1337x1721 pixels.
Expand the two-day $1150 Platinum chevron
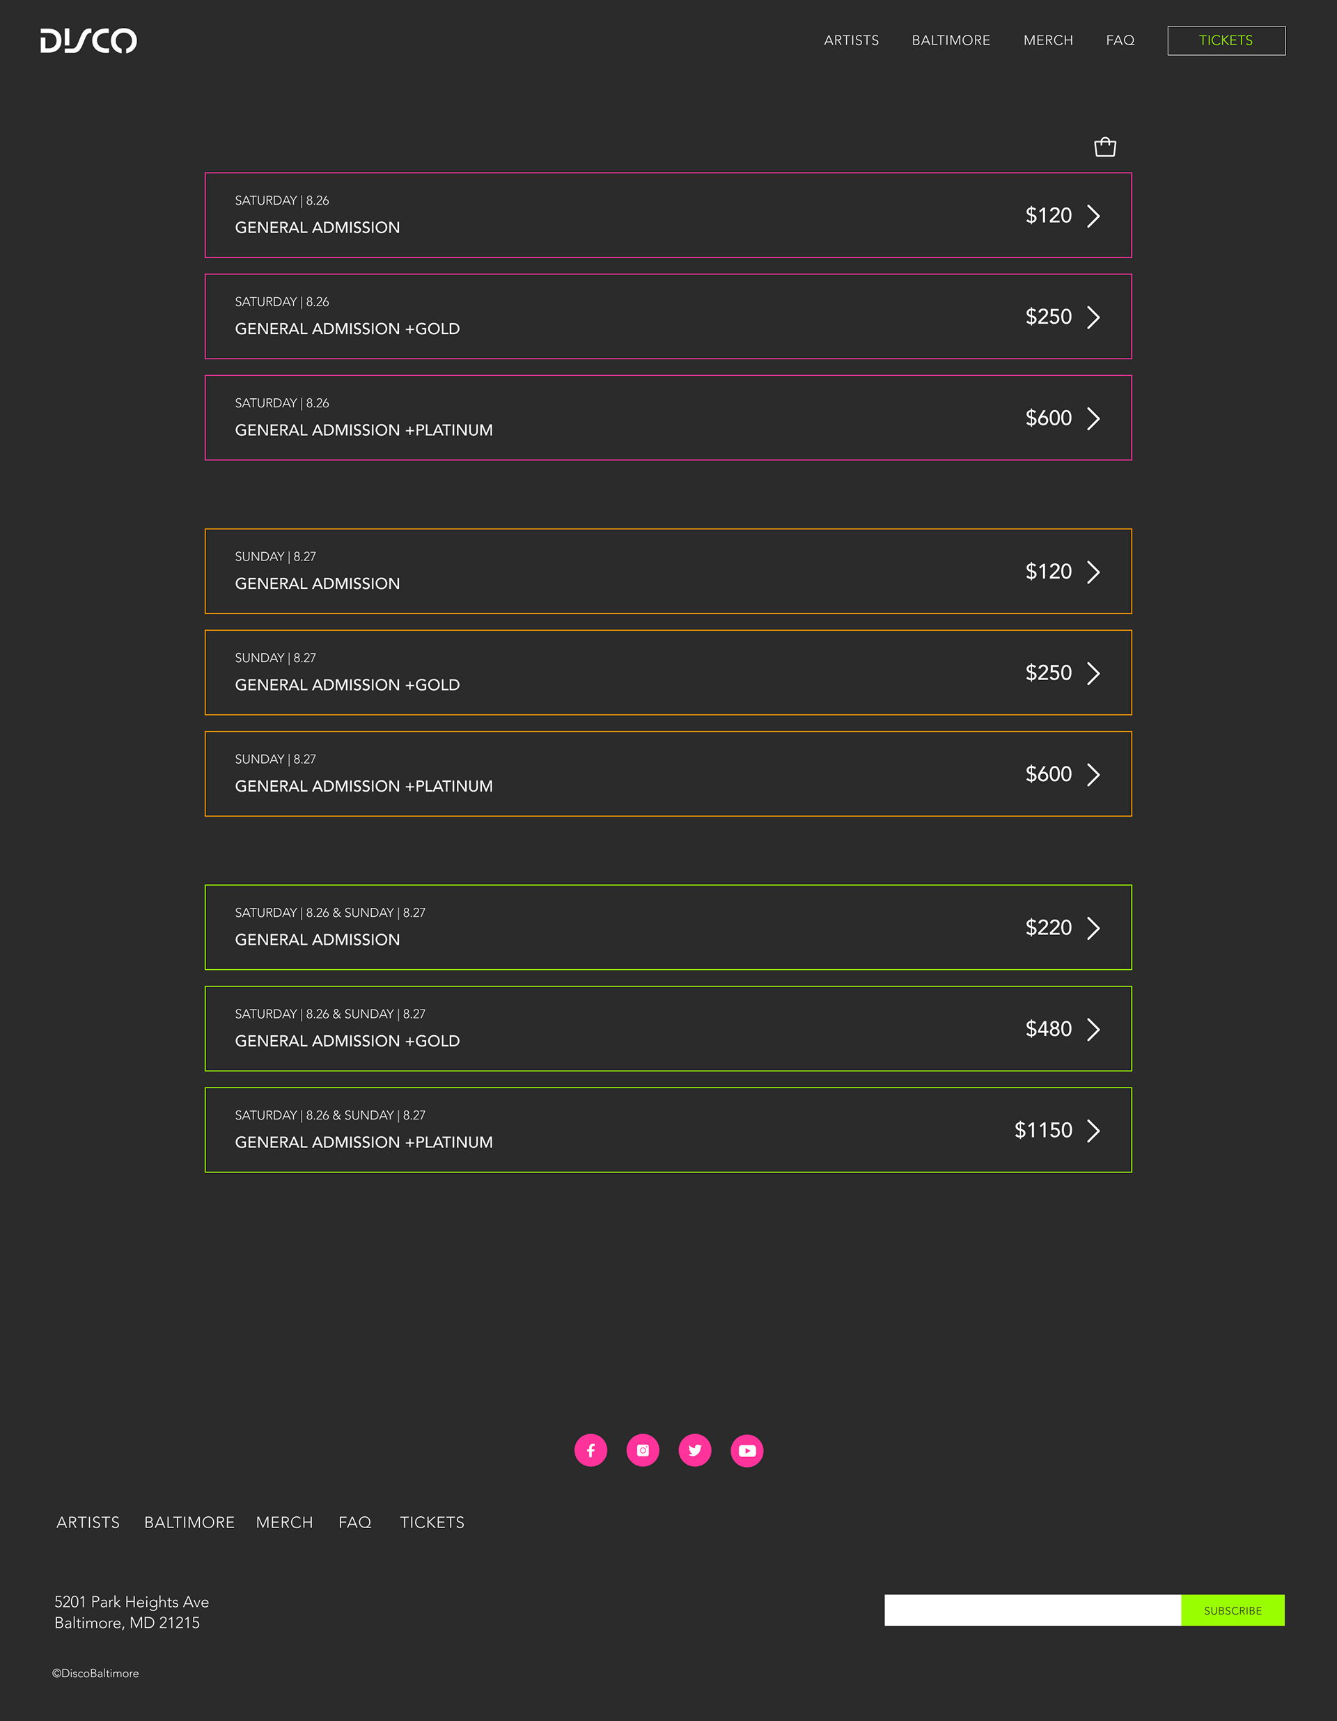click(1093, 1131)
